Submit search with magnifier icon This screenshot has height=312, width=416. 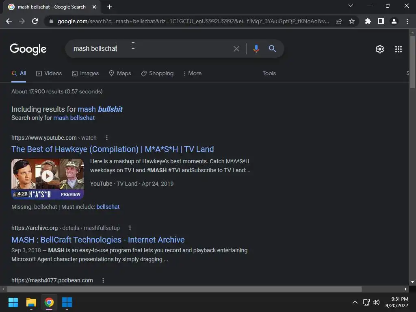[272, 49]
